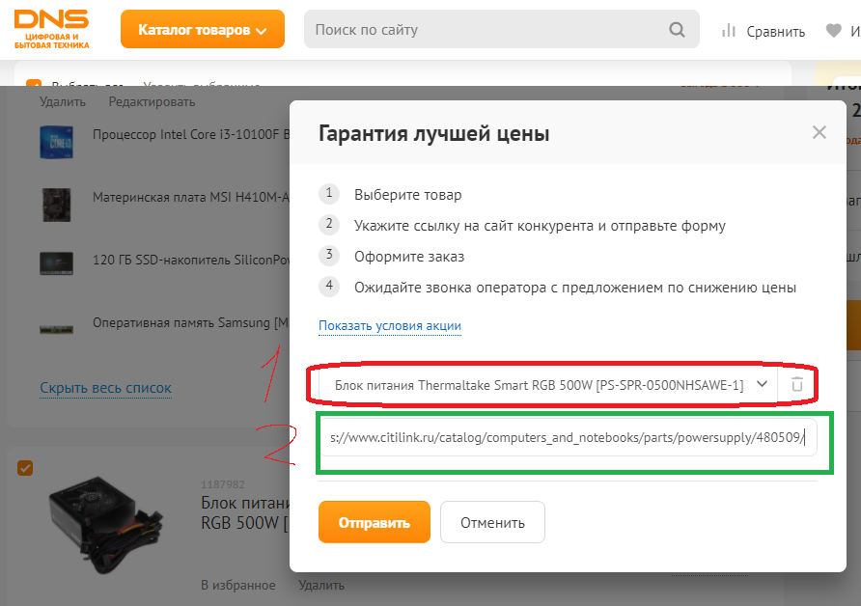This screenshot has width=861, height=606.
Task: Click Показать условия акции link
Action: 390,325
